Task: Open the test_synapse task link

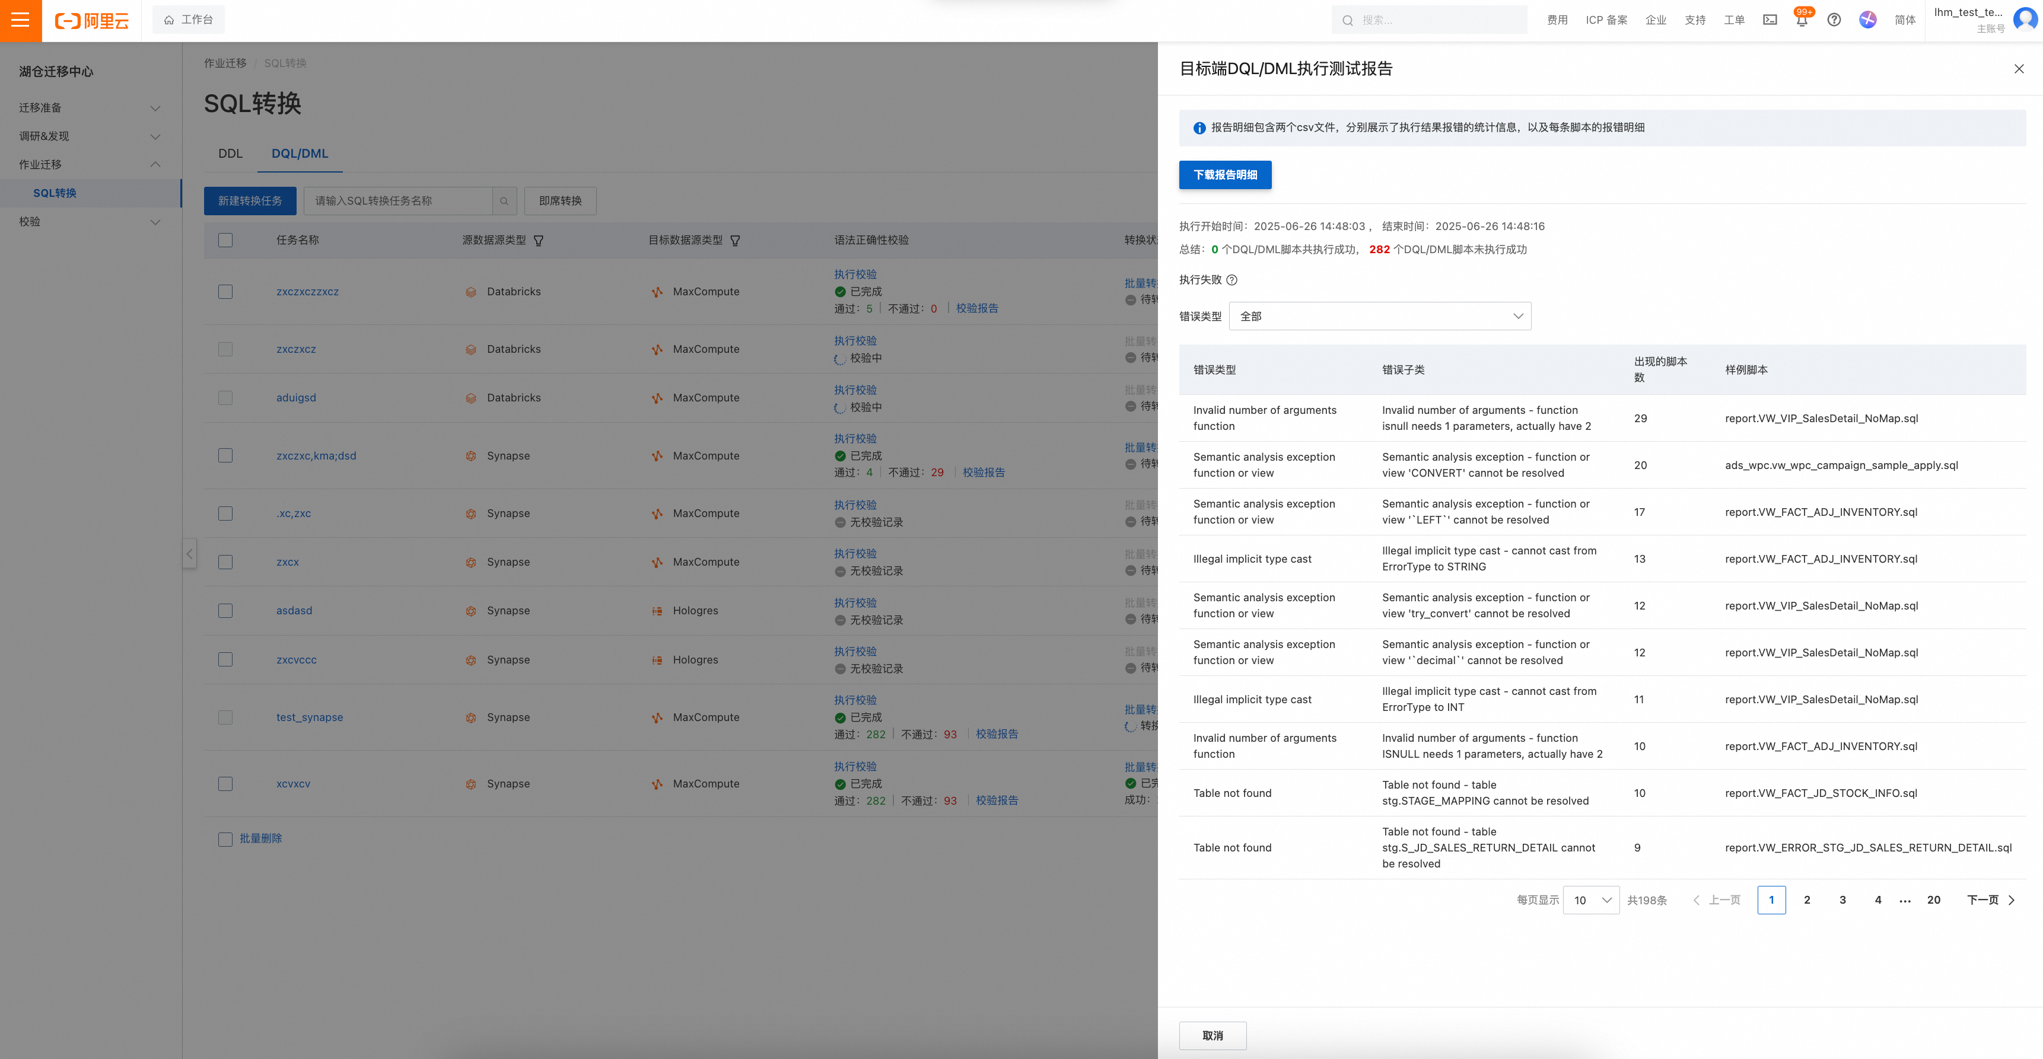Action: click(310, 717)
